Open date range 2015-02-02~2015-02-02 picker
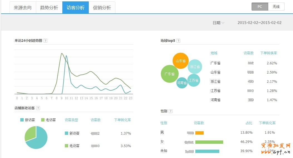 point(259,23)
